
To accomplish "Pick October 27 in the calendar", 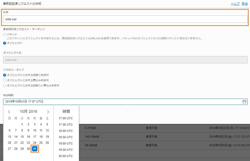I will click(x=9, y=149).
